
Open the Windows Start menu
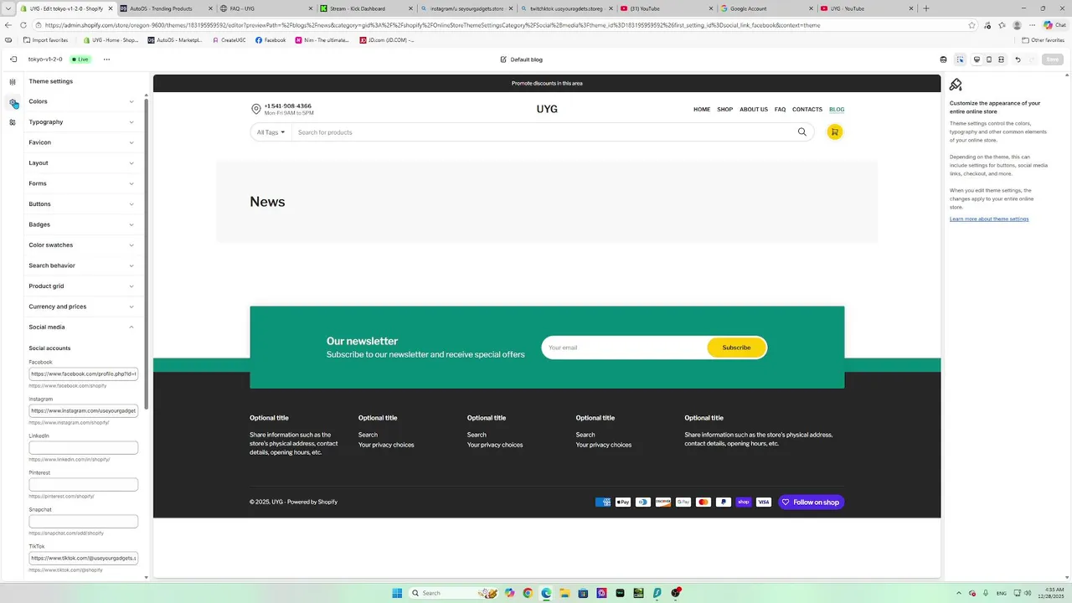click(x=397, y=593)
